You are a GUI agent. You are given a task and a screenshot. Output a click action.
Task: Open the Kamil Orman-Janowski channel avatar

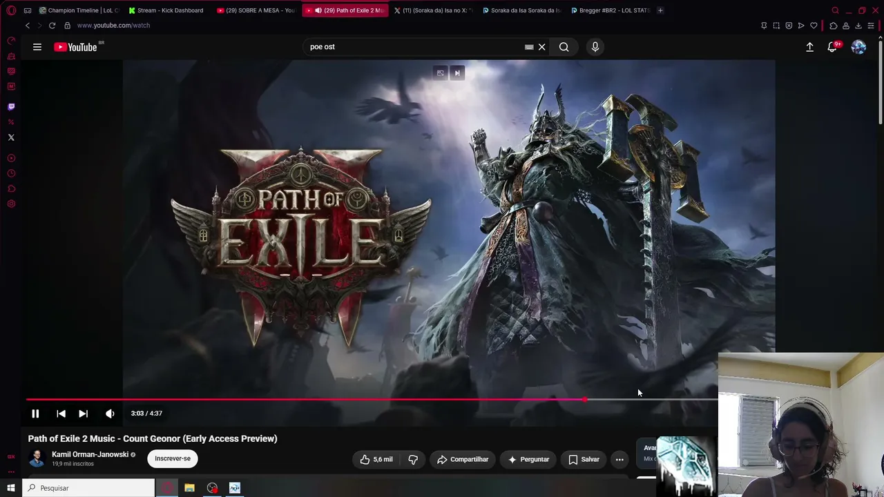tap(37, 458)
